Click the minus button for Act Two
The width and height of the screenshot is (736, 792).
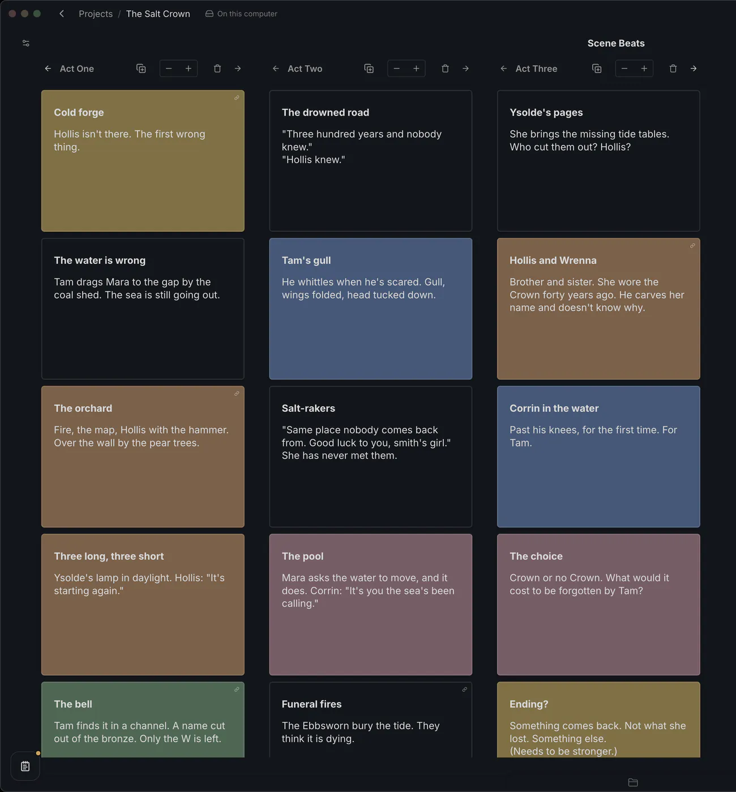coord(397,69)
